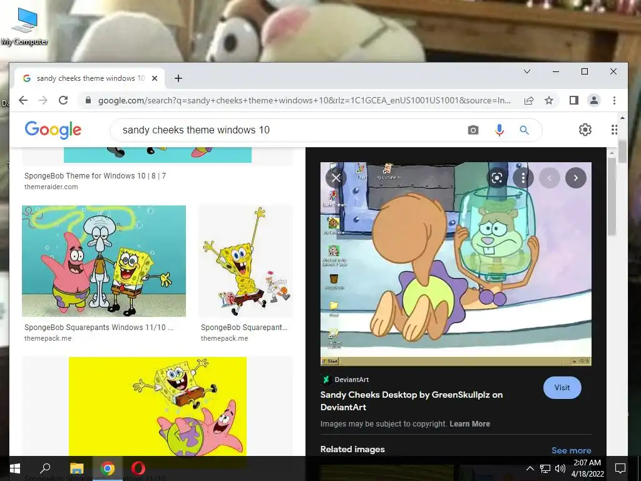Show hidden system tray icons
Screen dimensions: 641x481
pyautogui.click(x=530, y=468)
